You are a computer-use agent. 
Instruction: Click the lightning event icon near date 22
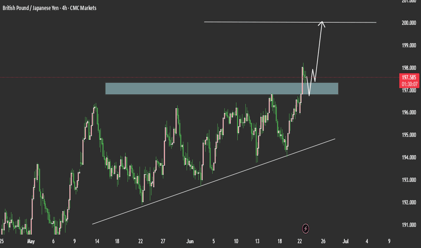point(305,229)
